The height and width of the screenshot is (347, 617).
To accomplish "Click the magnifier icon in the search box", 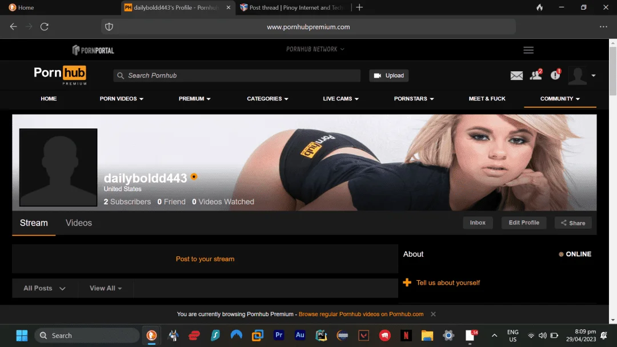I will (121, 75).
